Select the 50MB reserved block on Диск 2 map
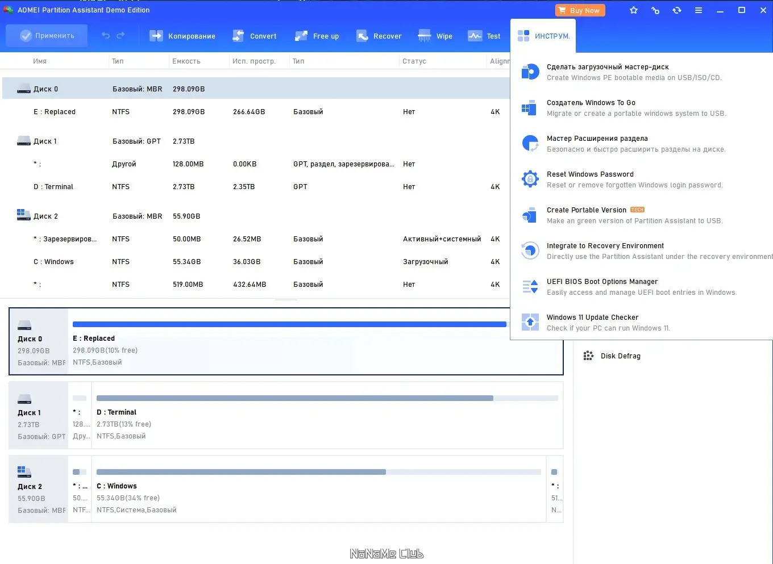Screen dimensions: 773x564 point(80,489)
